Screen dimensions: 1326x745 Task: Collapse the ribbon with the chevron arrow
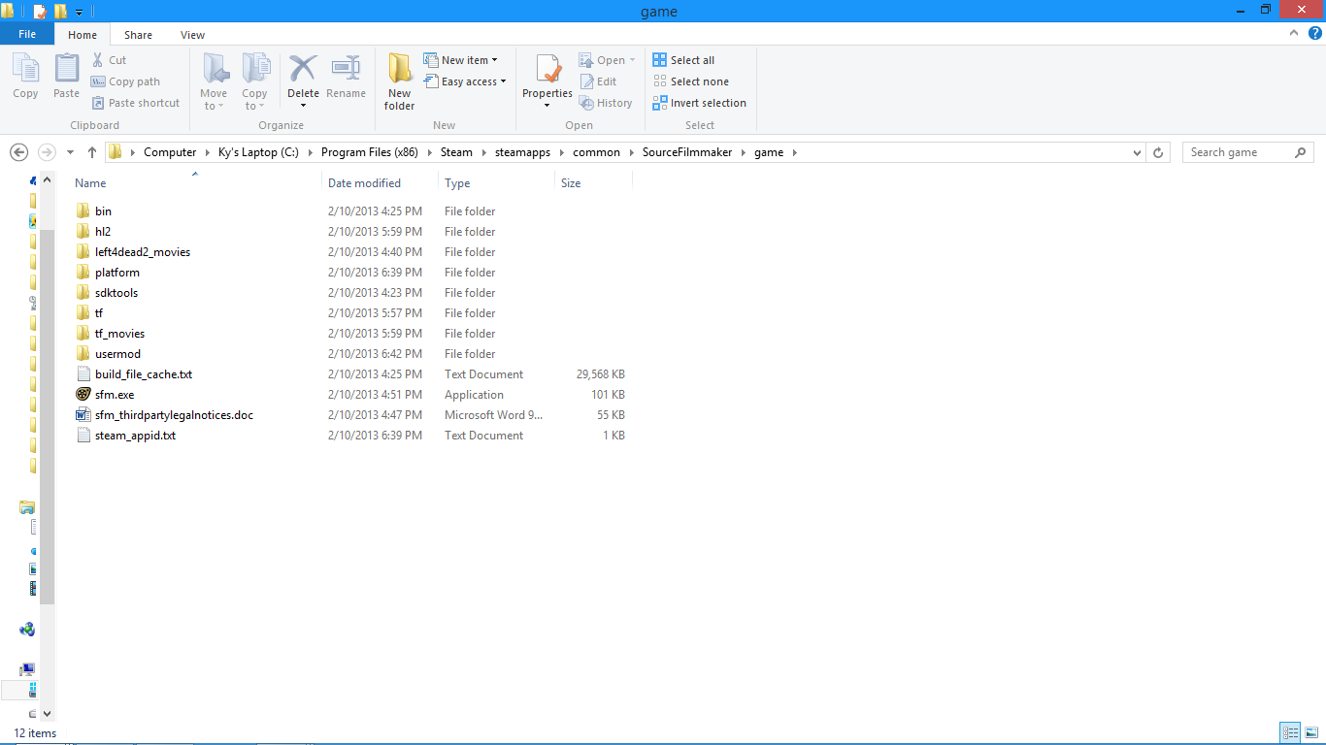1293,33
